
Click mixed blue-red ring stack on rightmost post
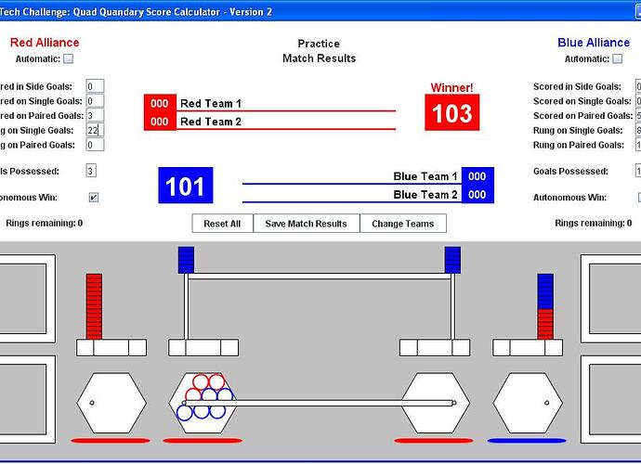[x=545, y=306]
